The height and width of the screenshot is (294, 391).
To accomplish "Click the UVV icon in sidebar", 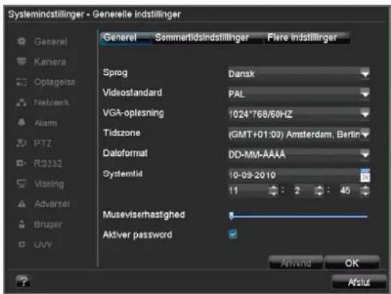I will click(22, 244).
